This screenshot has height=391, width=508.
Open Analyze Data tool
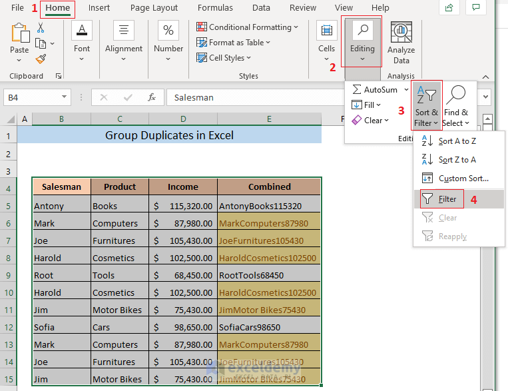[401, 43]
